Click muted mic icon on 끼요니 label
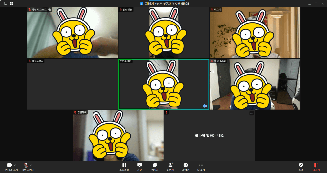327x173 pixels. tap(212, 10)
